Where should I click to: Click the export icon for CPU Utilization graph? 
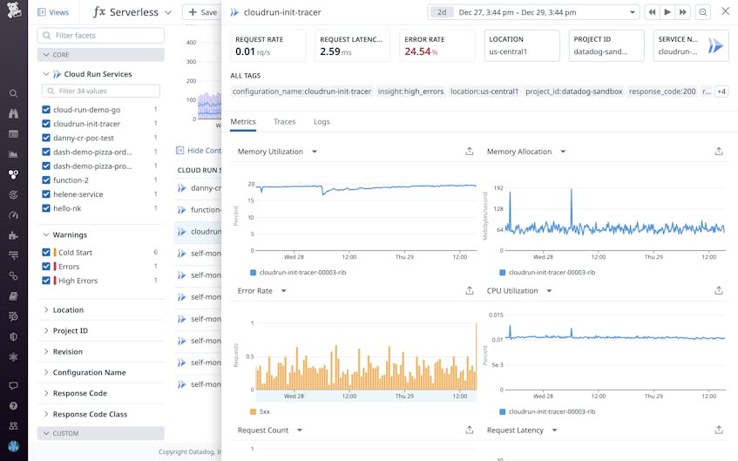718,290
